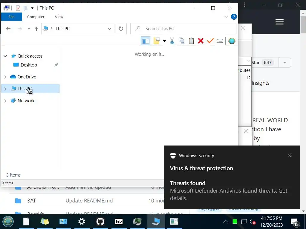Close the dialog behind with upper X button

243,28
